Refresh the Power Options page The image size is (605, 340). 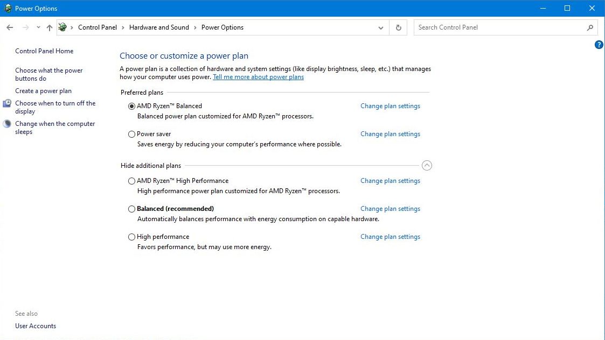(x=399, y=27)
